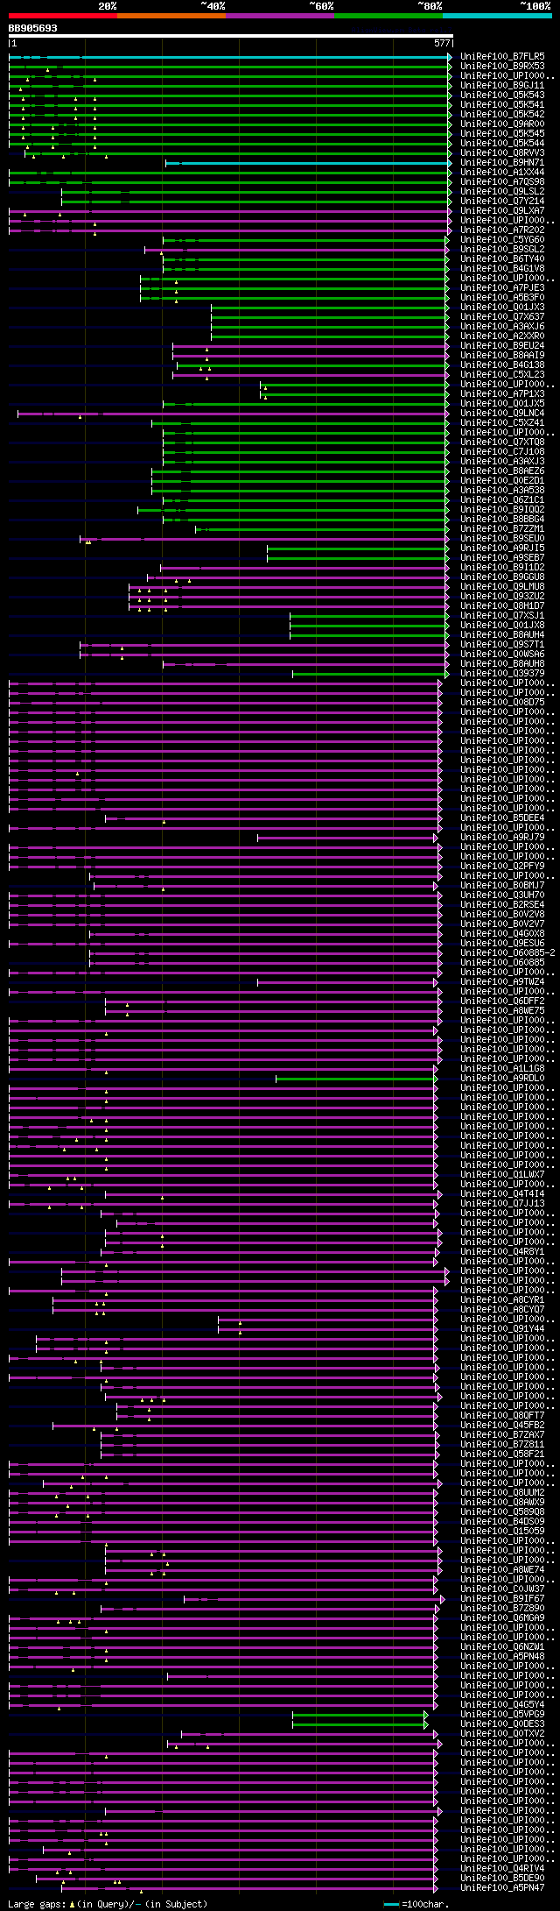
Task: Click hit label UniRef100_Q39379
Action: click(502, 673)
